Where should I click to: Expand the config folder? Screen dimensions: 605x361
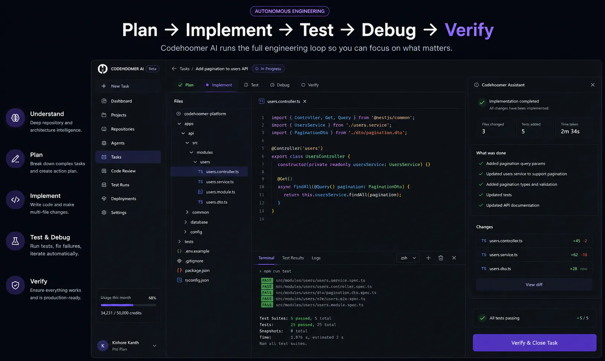pos(185,232)
